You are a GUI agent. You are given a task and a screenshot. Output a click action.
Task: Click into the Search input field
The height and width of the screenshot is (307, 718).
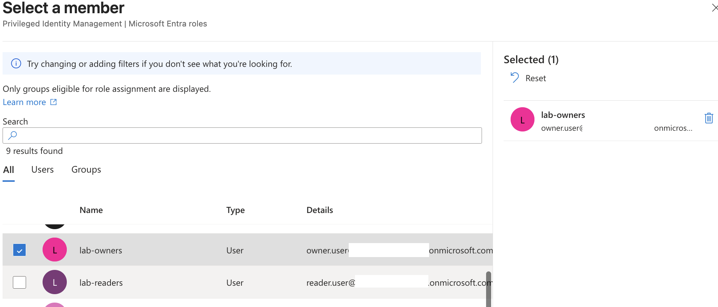coord(242,136)
